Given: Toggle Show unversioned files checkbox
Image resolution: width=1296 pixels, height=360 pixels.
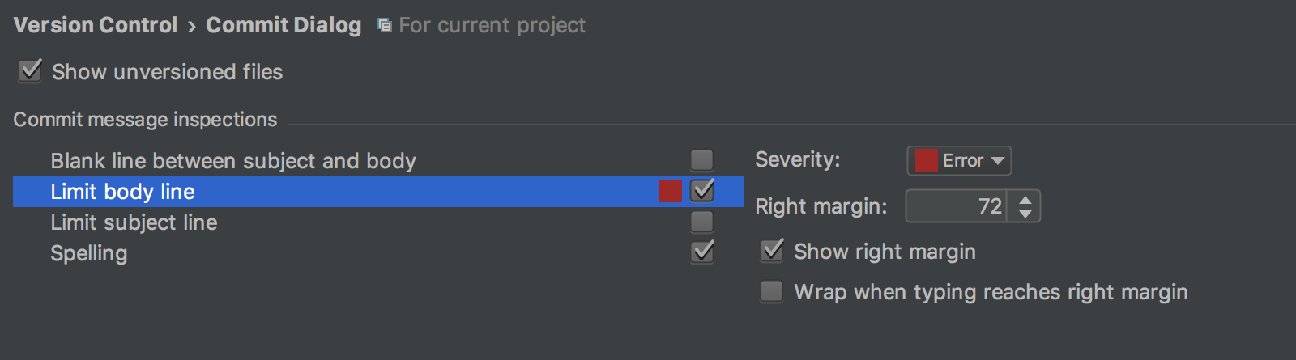Looking at the screenshot, I should [30, 71].
